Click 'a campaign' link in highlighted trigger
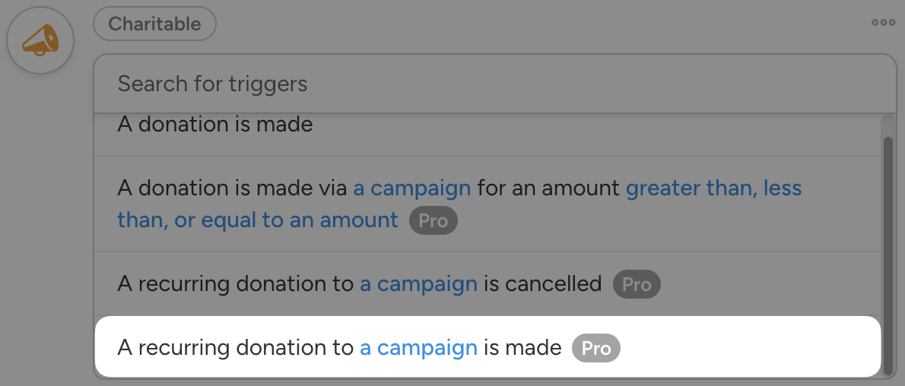905x386 pixels. coord(418,348)
